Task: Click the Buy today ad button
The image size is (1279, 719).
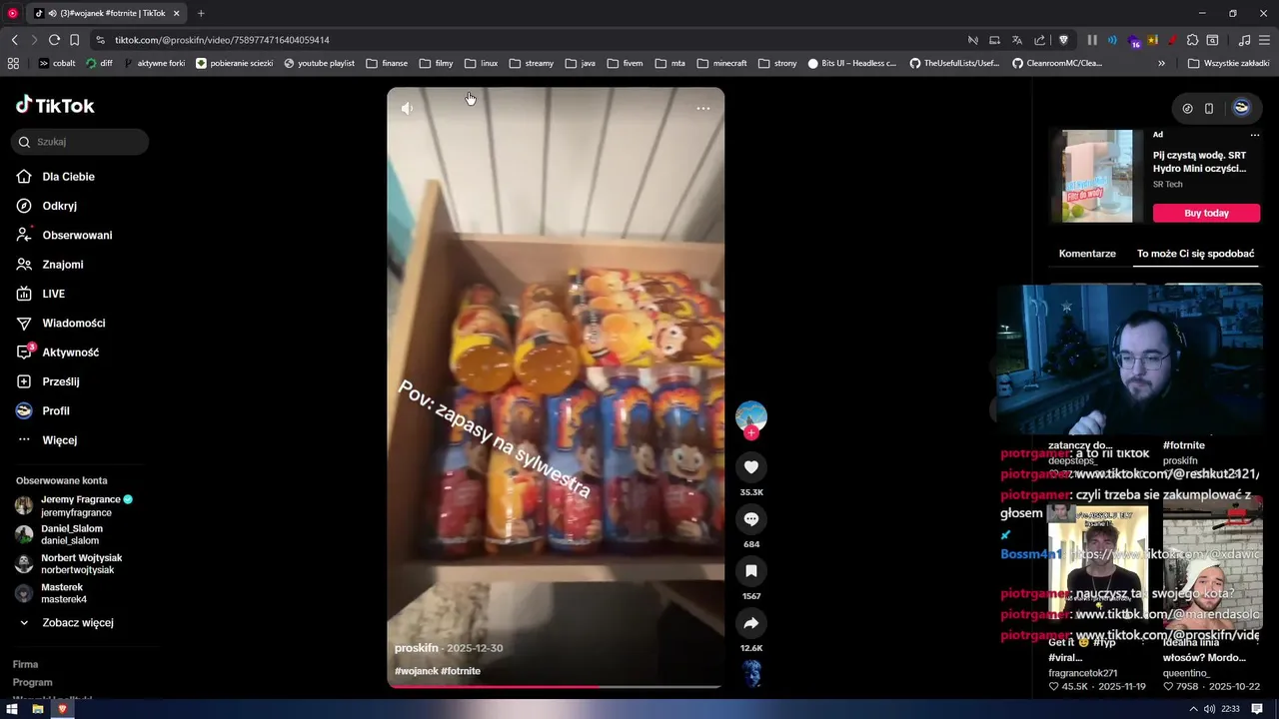Action: 1206,213
